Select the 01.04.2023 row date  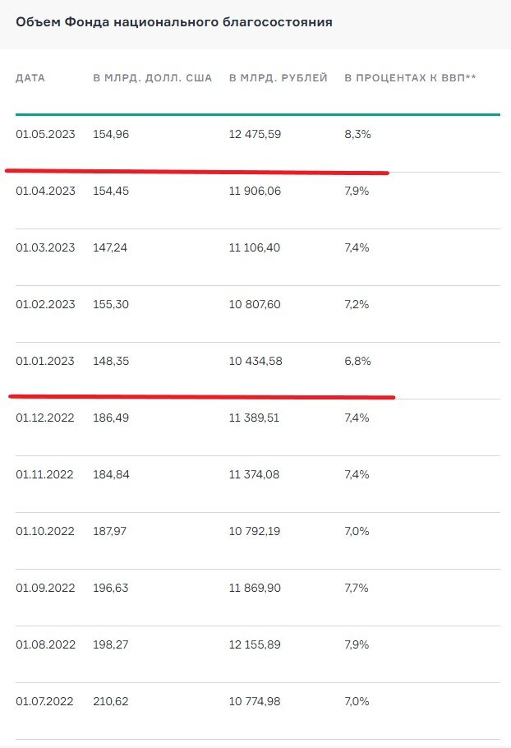pyautogui.click(x=45, y=191)
